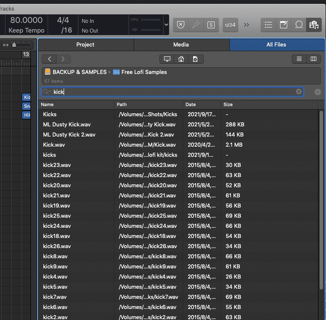Viewport: 326px width, 320px height.
Task: Click the No In MIDI display
Action: [x=88, y=21]
